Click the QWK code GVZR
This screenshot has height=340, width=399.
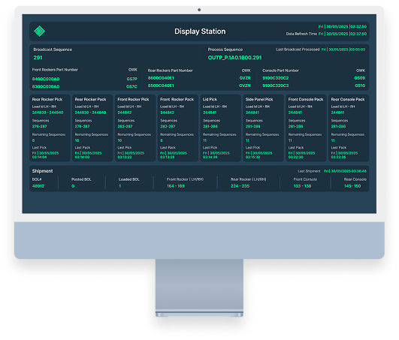click(245, 78)
